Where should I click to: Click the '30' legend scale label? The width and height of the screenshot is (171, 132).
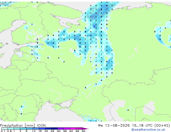click(x=59, y=131)
